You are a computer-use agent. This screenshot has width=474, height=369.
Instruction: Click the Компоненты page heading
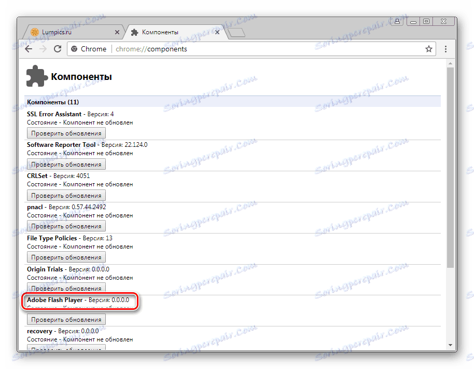pos(81,76)
